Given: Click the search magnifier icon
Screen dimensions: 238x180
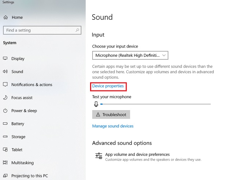Looking at the screenshot, I should click(x=78, y=30).
